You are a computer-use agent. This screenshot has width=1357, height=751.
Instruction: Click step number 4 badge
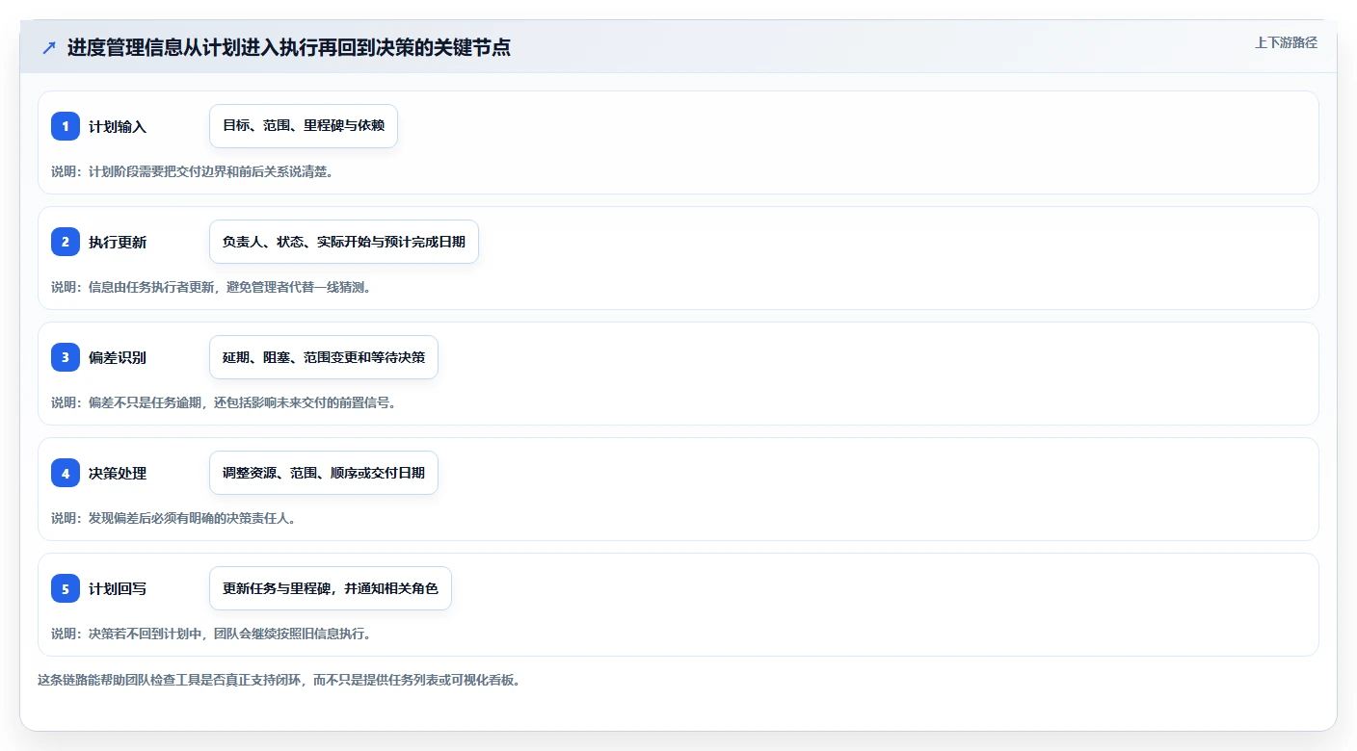pos(66,473)
